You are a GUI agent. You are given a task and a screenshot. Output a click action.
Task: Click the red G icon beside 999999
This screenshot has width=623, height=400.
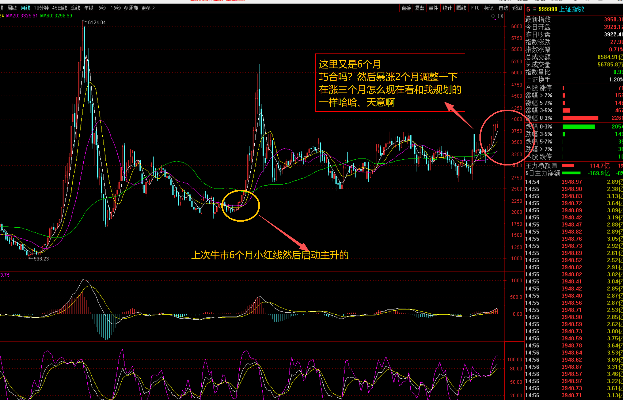[528, 9]
